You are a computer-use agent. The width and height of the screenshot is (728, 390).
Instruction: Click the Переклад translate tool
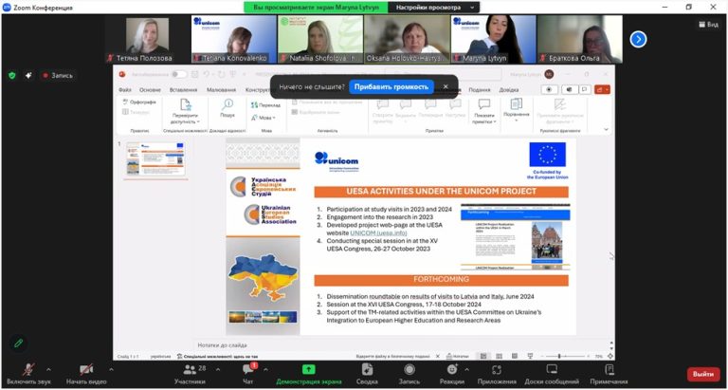pos(265,105)
